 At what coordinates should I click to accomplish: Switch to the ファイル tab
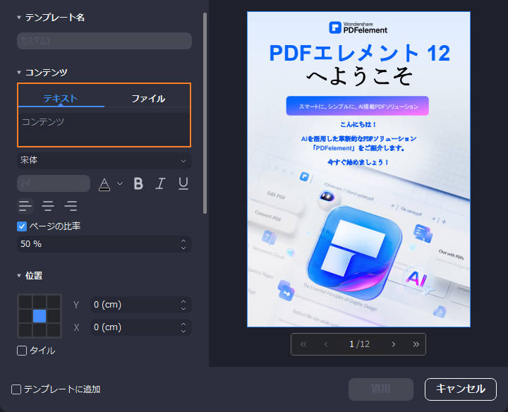(x=147, y=99)
